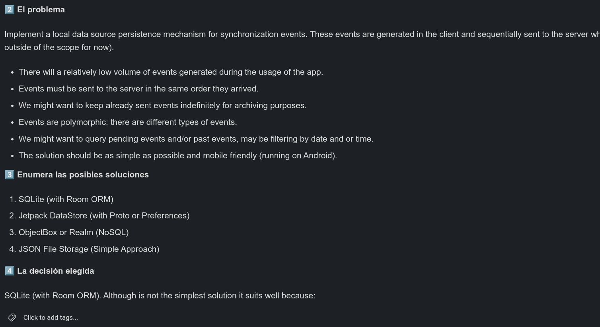
Task: Click the 'ObjectBox or Realm (NoSQL)' item
Action: pos(74,232)
